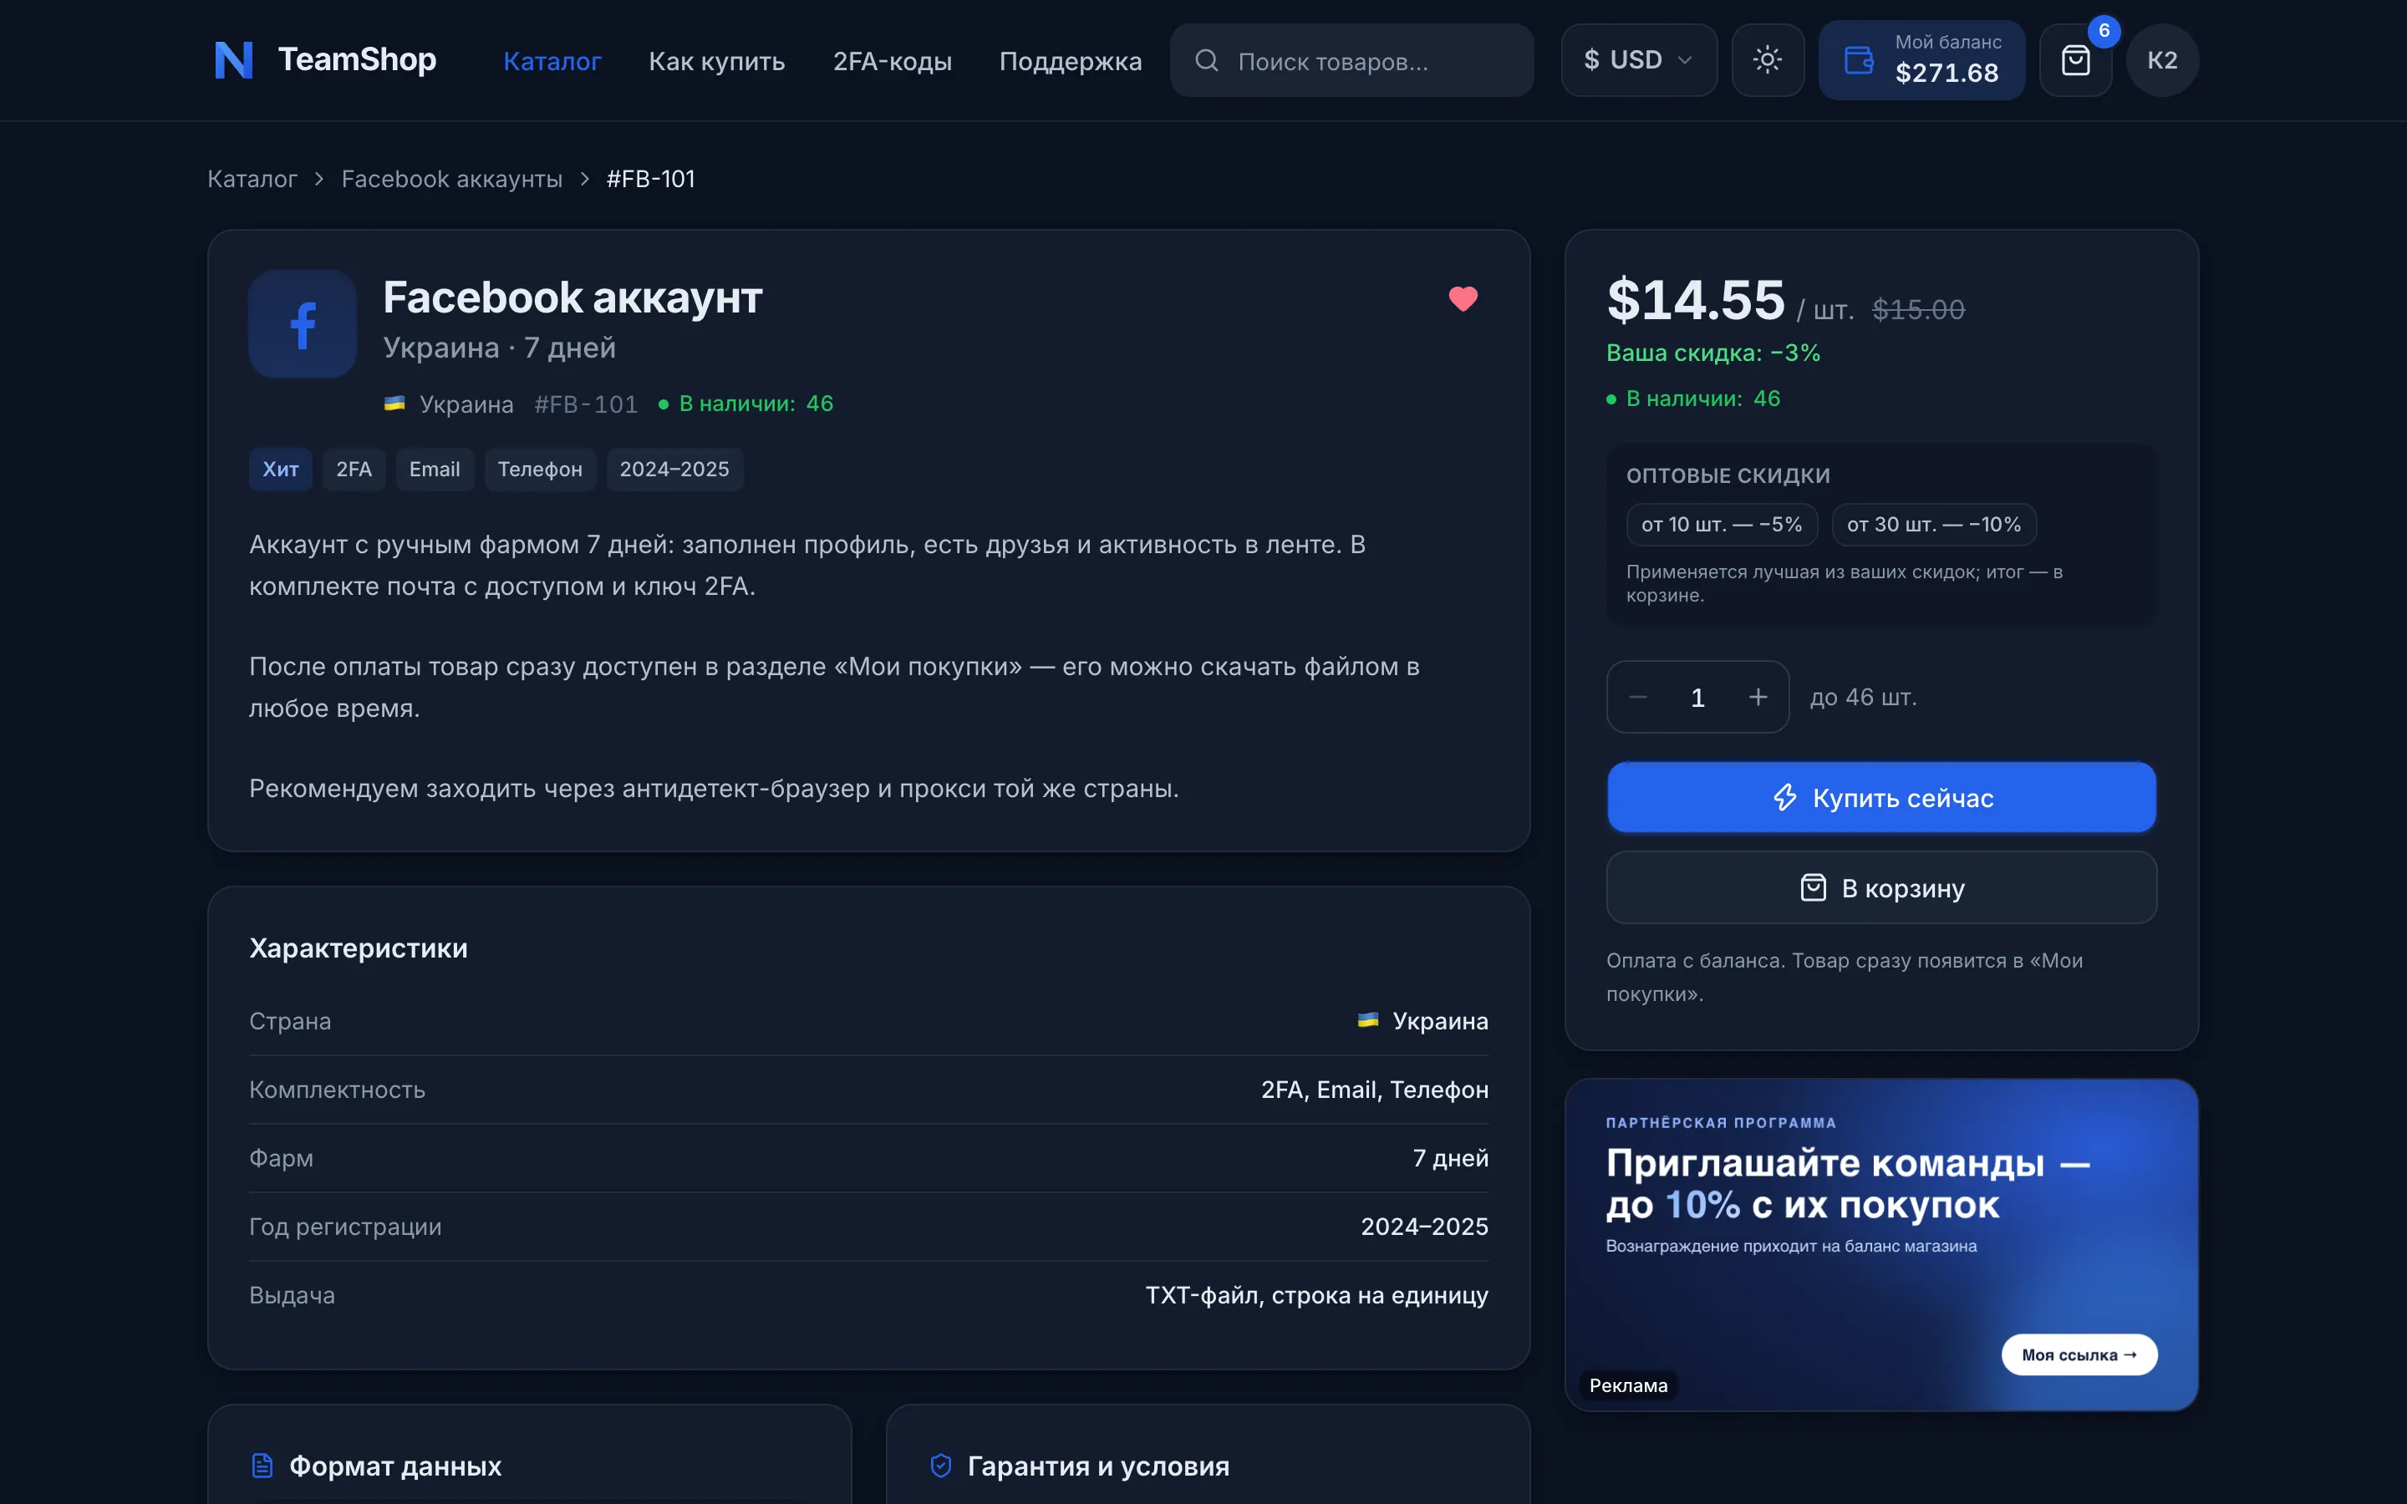This screenshot has height=1504, width=2407.
Task: Open the USD currency dropdown
Action: pos(1639,59)
